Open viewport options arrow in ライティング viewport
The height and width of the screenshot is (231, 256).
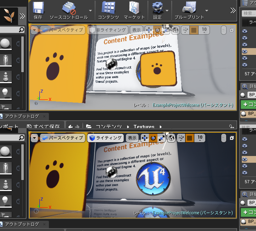click(x=34, y=138)
